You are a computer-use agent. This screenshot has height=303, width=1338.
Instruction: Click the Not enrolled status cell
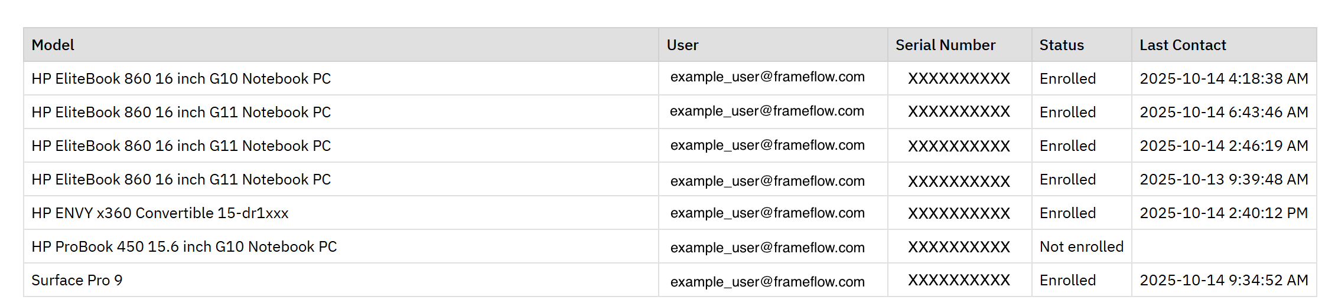[x=1081, y=246]
